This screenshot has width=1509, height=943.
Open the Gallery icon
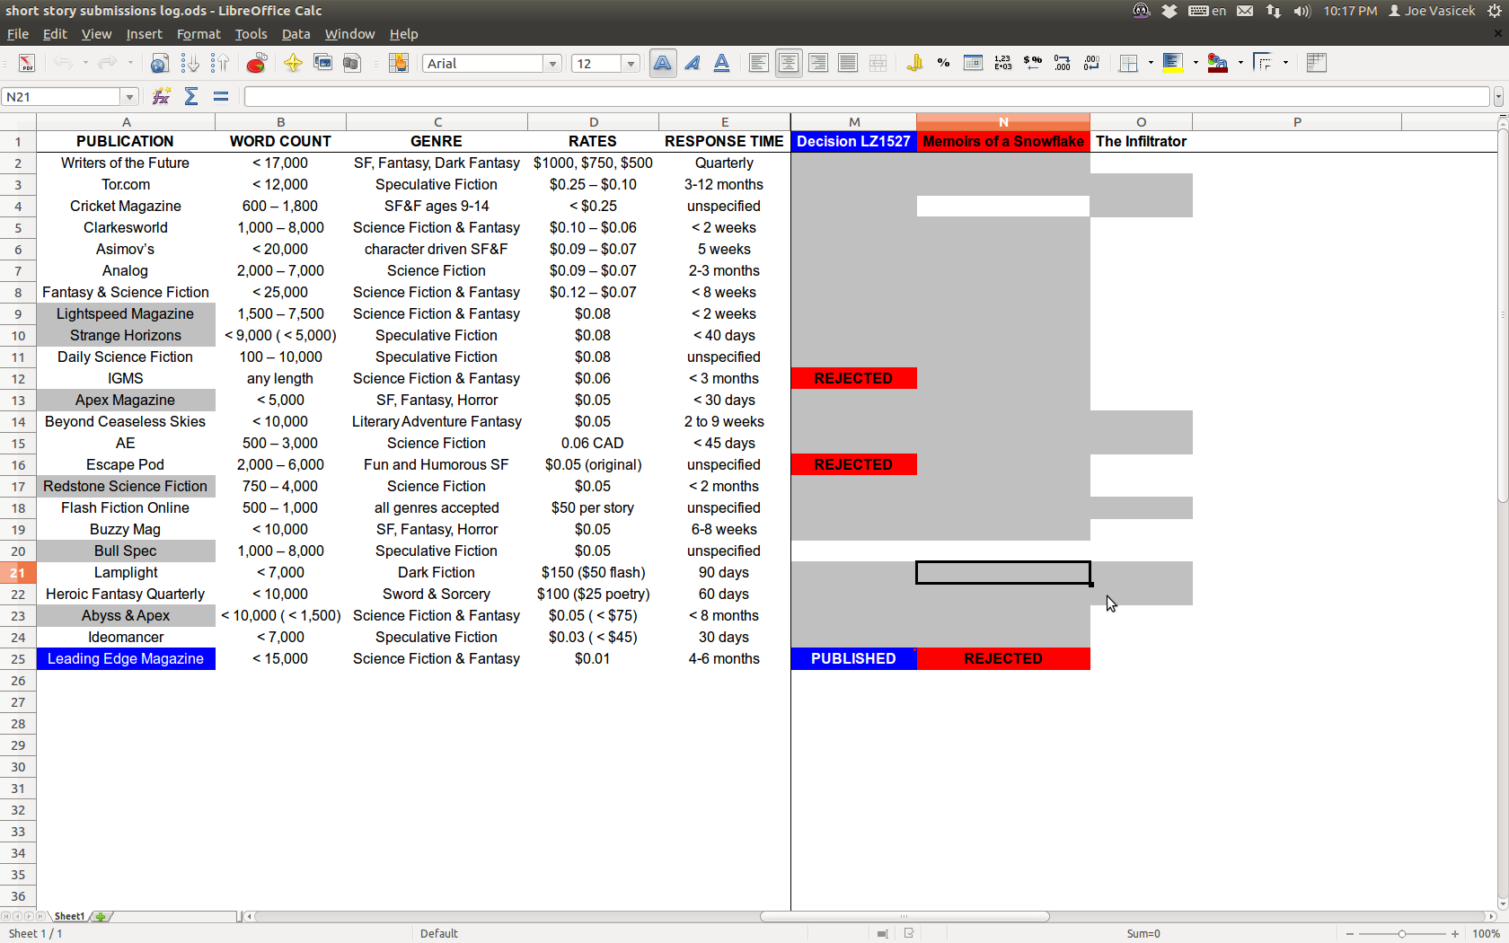[x=323, y=63]
